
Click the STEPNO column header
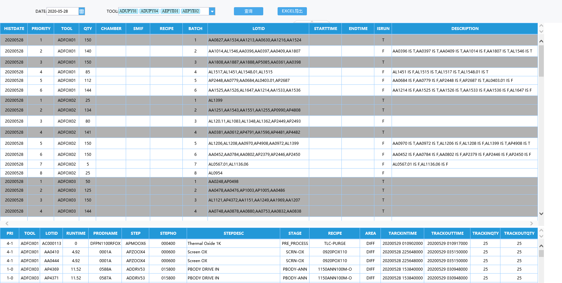coord(168,233)
